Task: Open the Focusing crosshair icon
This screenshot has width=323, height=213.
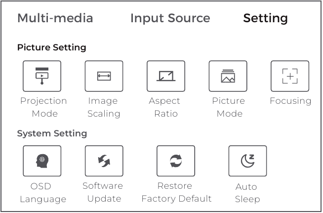Action: pyautogui.click(x=290, y=76)
